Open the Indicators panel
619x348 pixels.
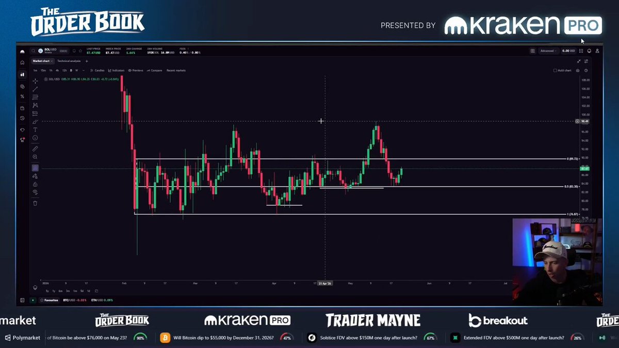tap(116, 71)
